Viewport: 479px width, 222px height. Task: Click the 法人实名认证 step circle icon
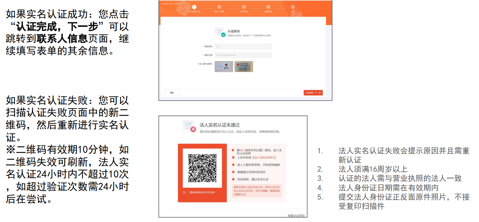[x=194, y=7]
